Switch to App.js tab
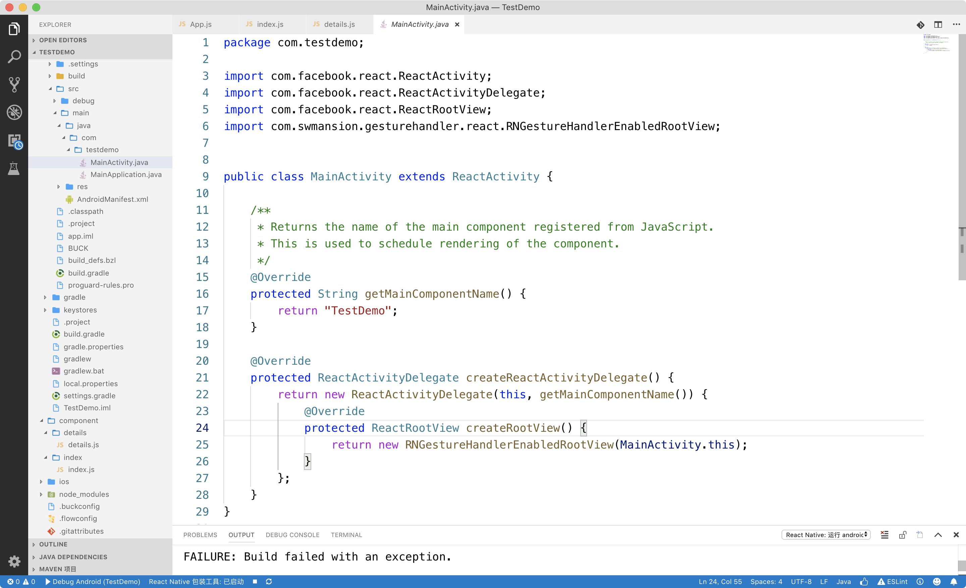The width and height of the screenshot is (966, 588). [x=205, y=24]
